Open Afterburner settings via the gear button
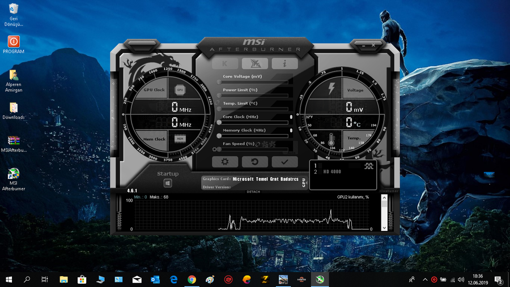Screen dimensions: 510x287 (x=225, y=161)
